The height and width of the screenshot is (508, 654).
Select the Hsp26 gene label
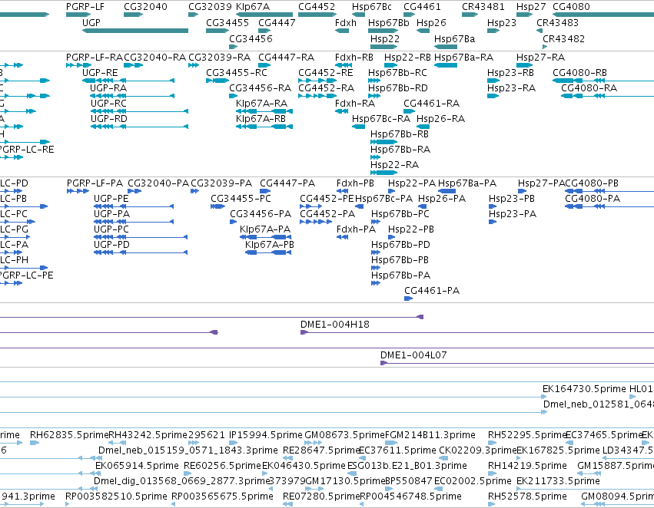(x=431, y=22)
